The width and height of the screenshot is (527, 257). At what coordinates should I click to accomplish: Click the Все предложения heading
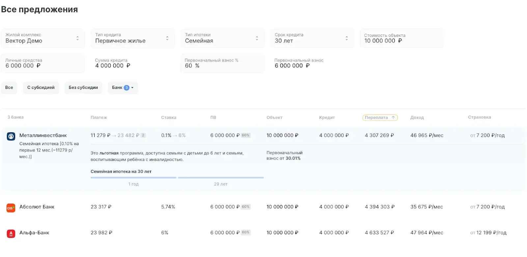40,10
